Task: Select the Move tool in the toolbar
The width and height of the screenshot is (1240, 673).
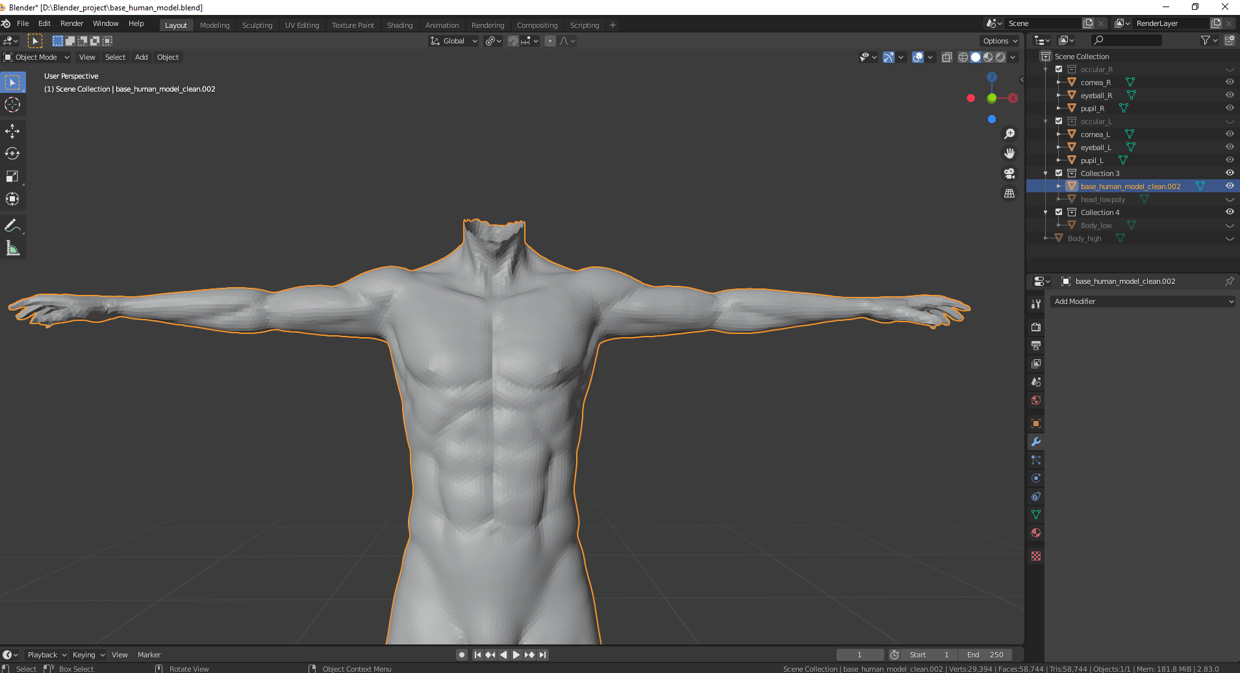Action: coord(12,131)
